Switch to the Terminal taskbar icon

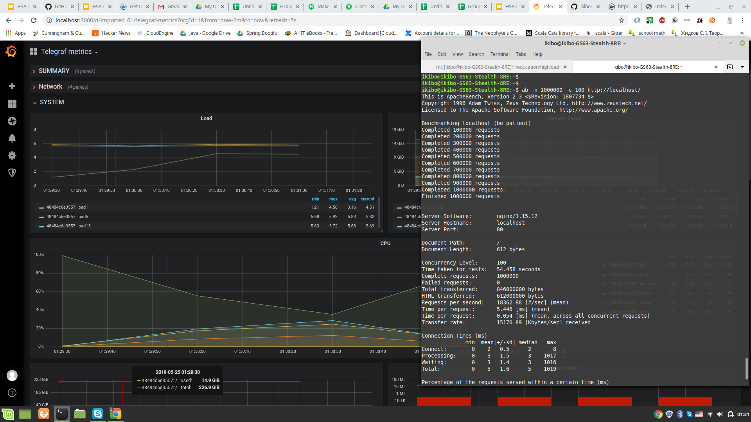(62, 414)
